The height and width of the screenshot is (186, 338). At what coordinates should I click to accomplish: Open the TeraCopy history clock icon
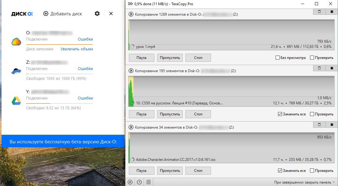139,182
